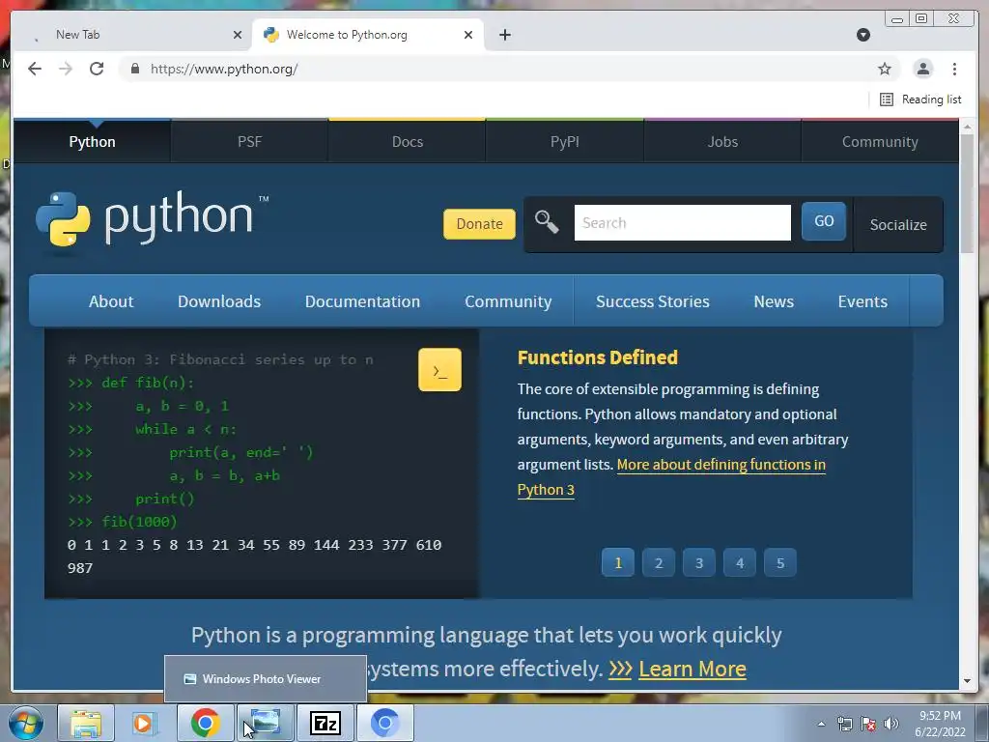
Task: Launch interactive shell with yellow prompt icon
Action: point(439,370)
